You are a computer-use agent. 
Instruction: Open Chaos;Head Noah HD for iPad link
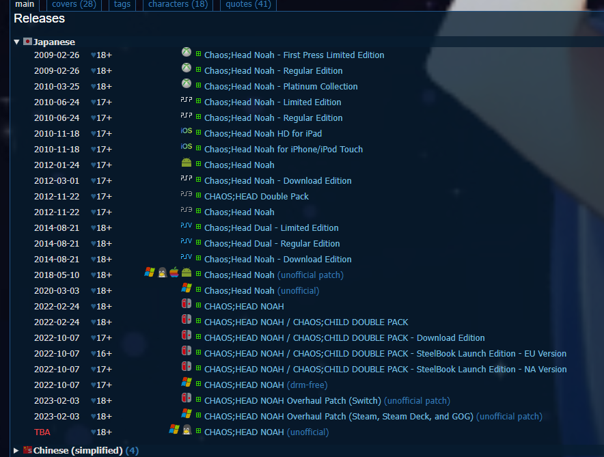263,134
